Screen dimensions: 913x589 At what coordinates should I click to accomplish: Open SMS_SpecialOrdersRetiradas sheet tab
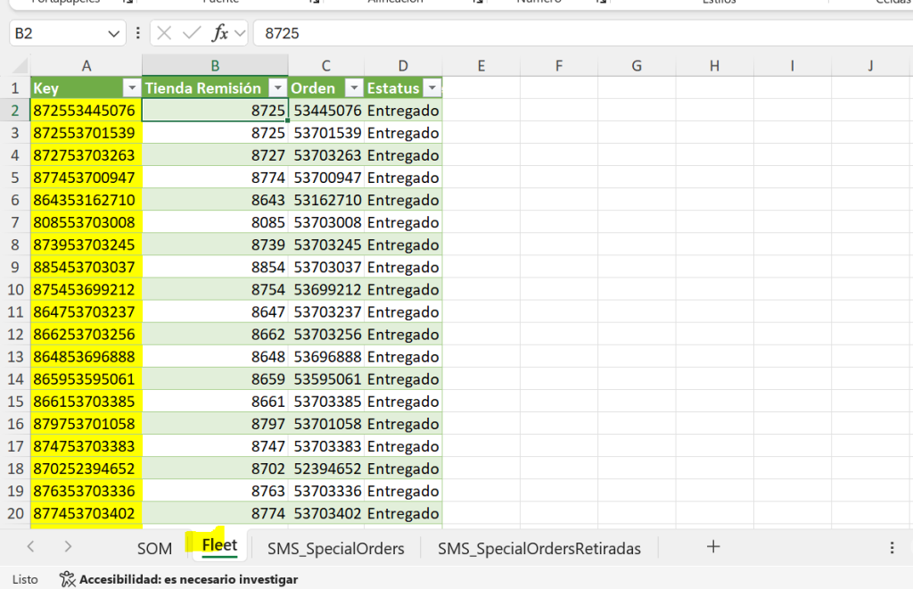[x=539, y=548]
